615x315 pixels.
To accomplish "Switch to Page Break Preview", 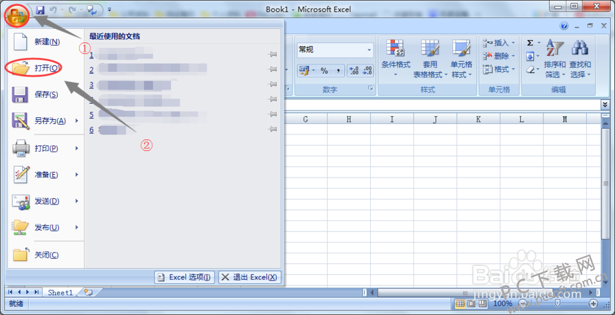I will 482,303.
